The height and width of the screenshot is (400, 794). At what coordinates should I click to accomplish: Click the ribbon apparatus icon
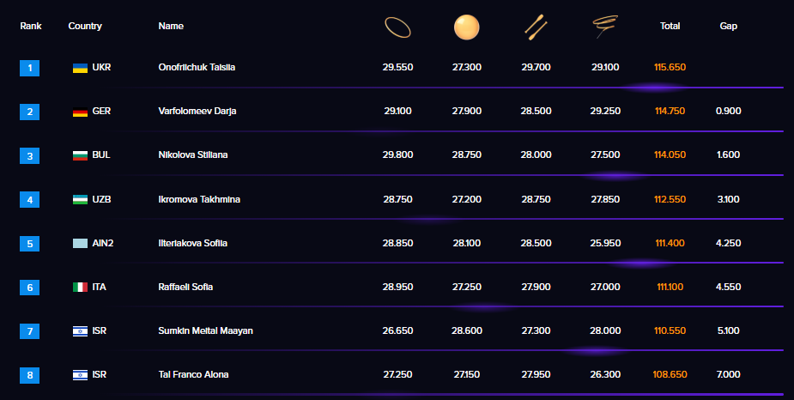coord(606,27)
